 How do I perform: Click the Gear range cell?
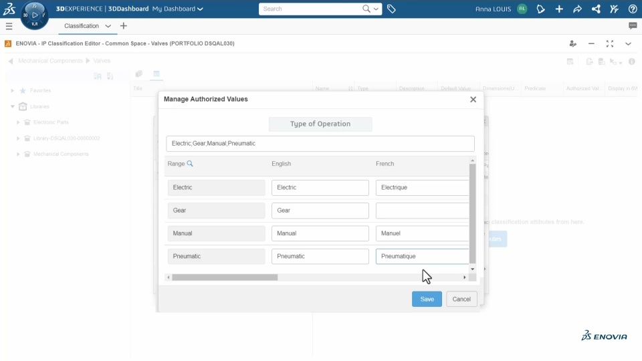tap(216, 211)
